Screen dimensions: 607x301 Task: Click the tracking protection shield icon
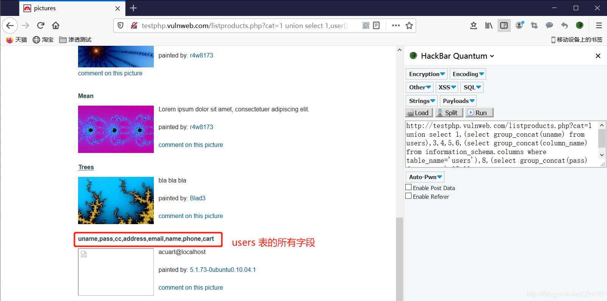pos(120,25)
